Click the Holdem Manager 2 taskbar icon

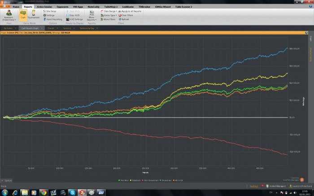click(x=82, y=192)
